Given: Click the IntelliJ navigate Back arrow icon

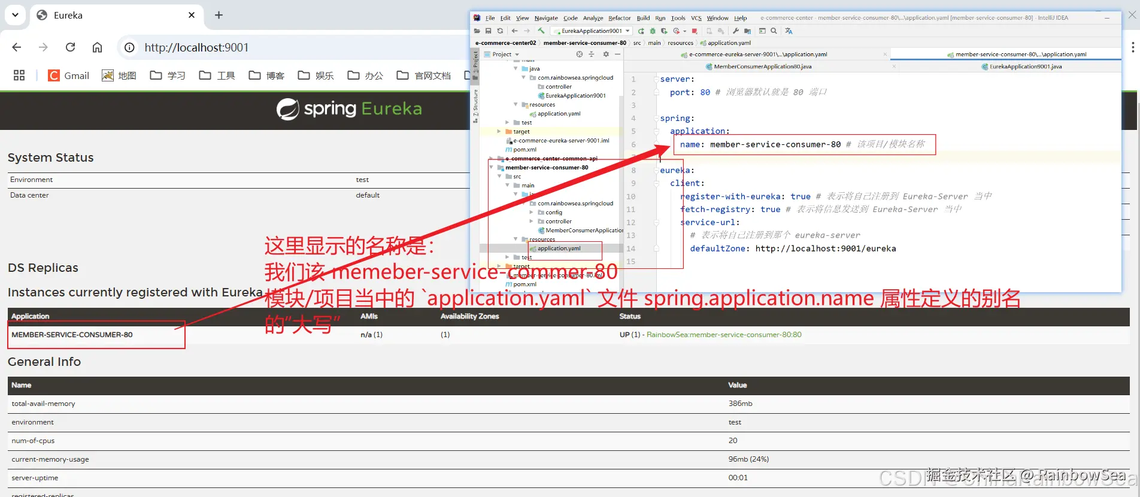Looking at the screenshot, I should point(514,31).
